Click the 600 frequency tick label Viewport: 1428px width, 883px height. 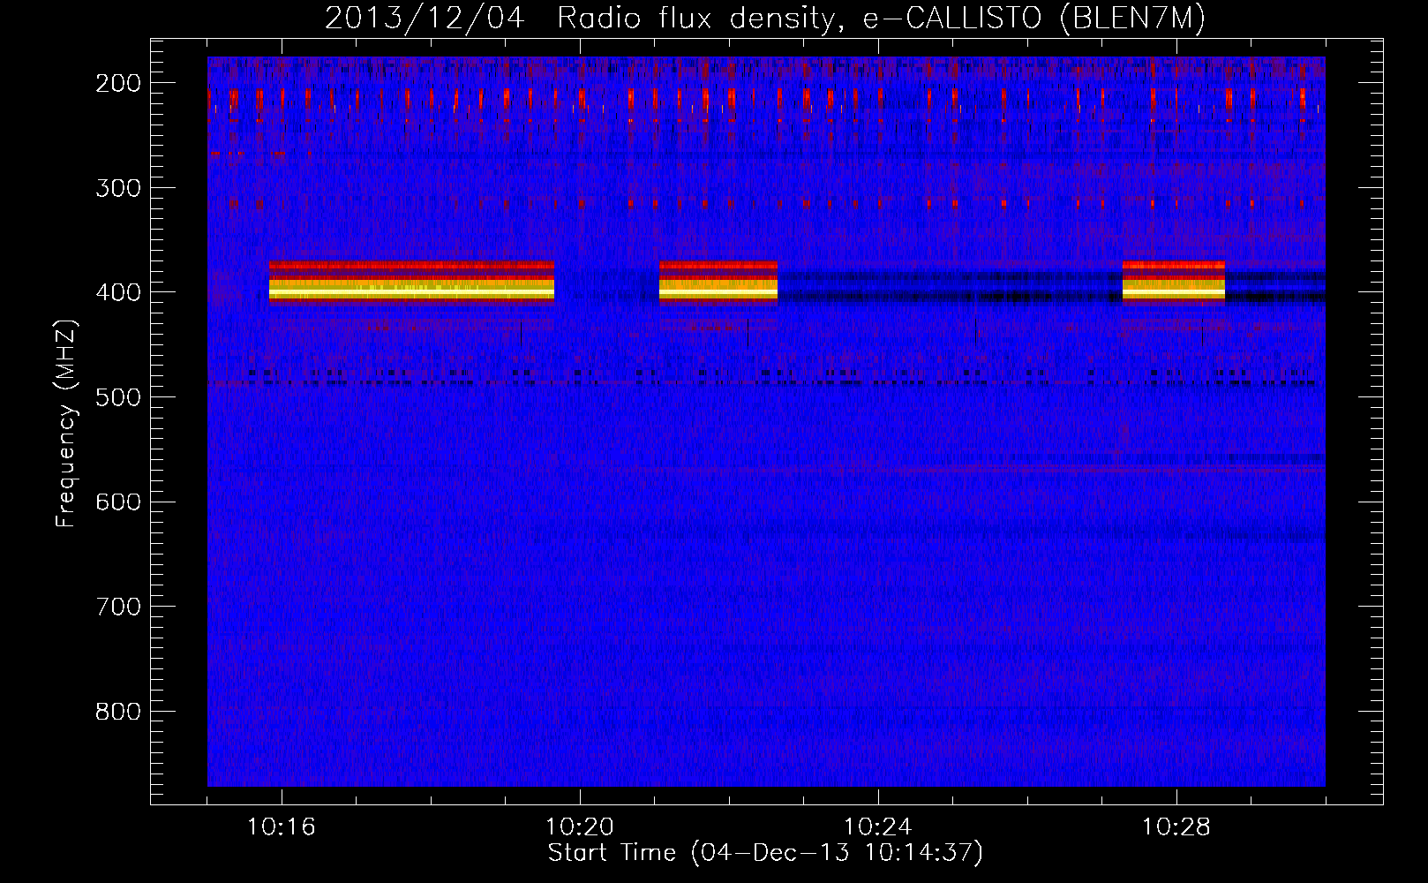pos(118,502)
